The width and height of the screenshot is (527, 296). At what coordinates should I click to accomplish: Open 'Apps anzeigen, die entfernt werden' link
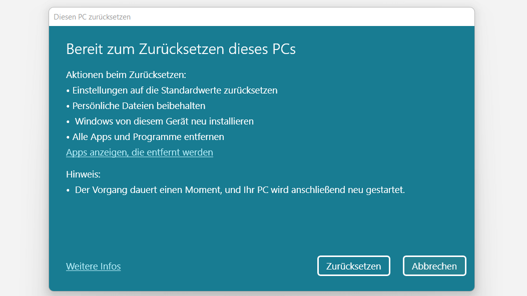click(140, 152)
